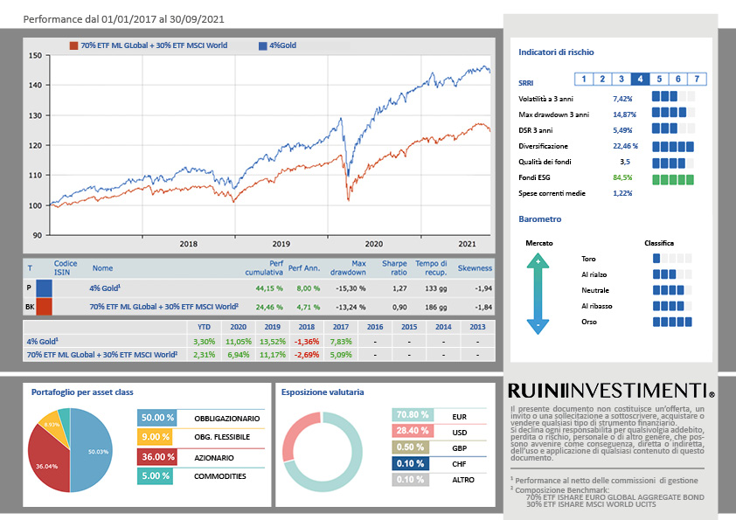Image resolution: width=736 pixels, height=520 pixels.
Task: Click the red benchmark legend square in chart
Action: 73,45
